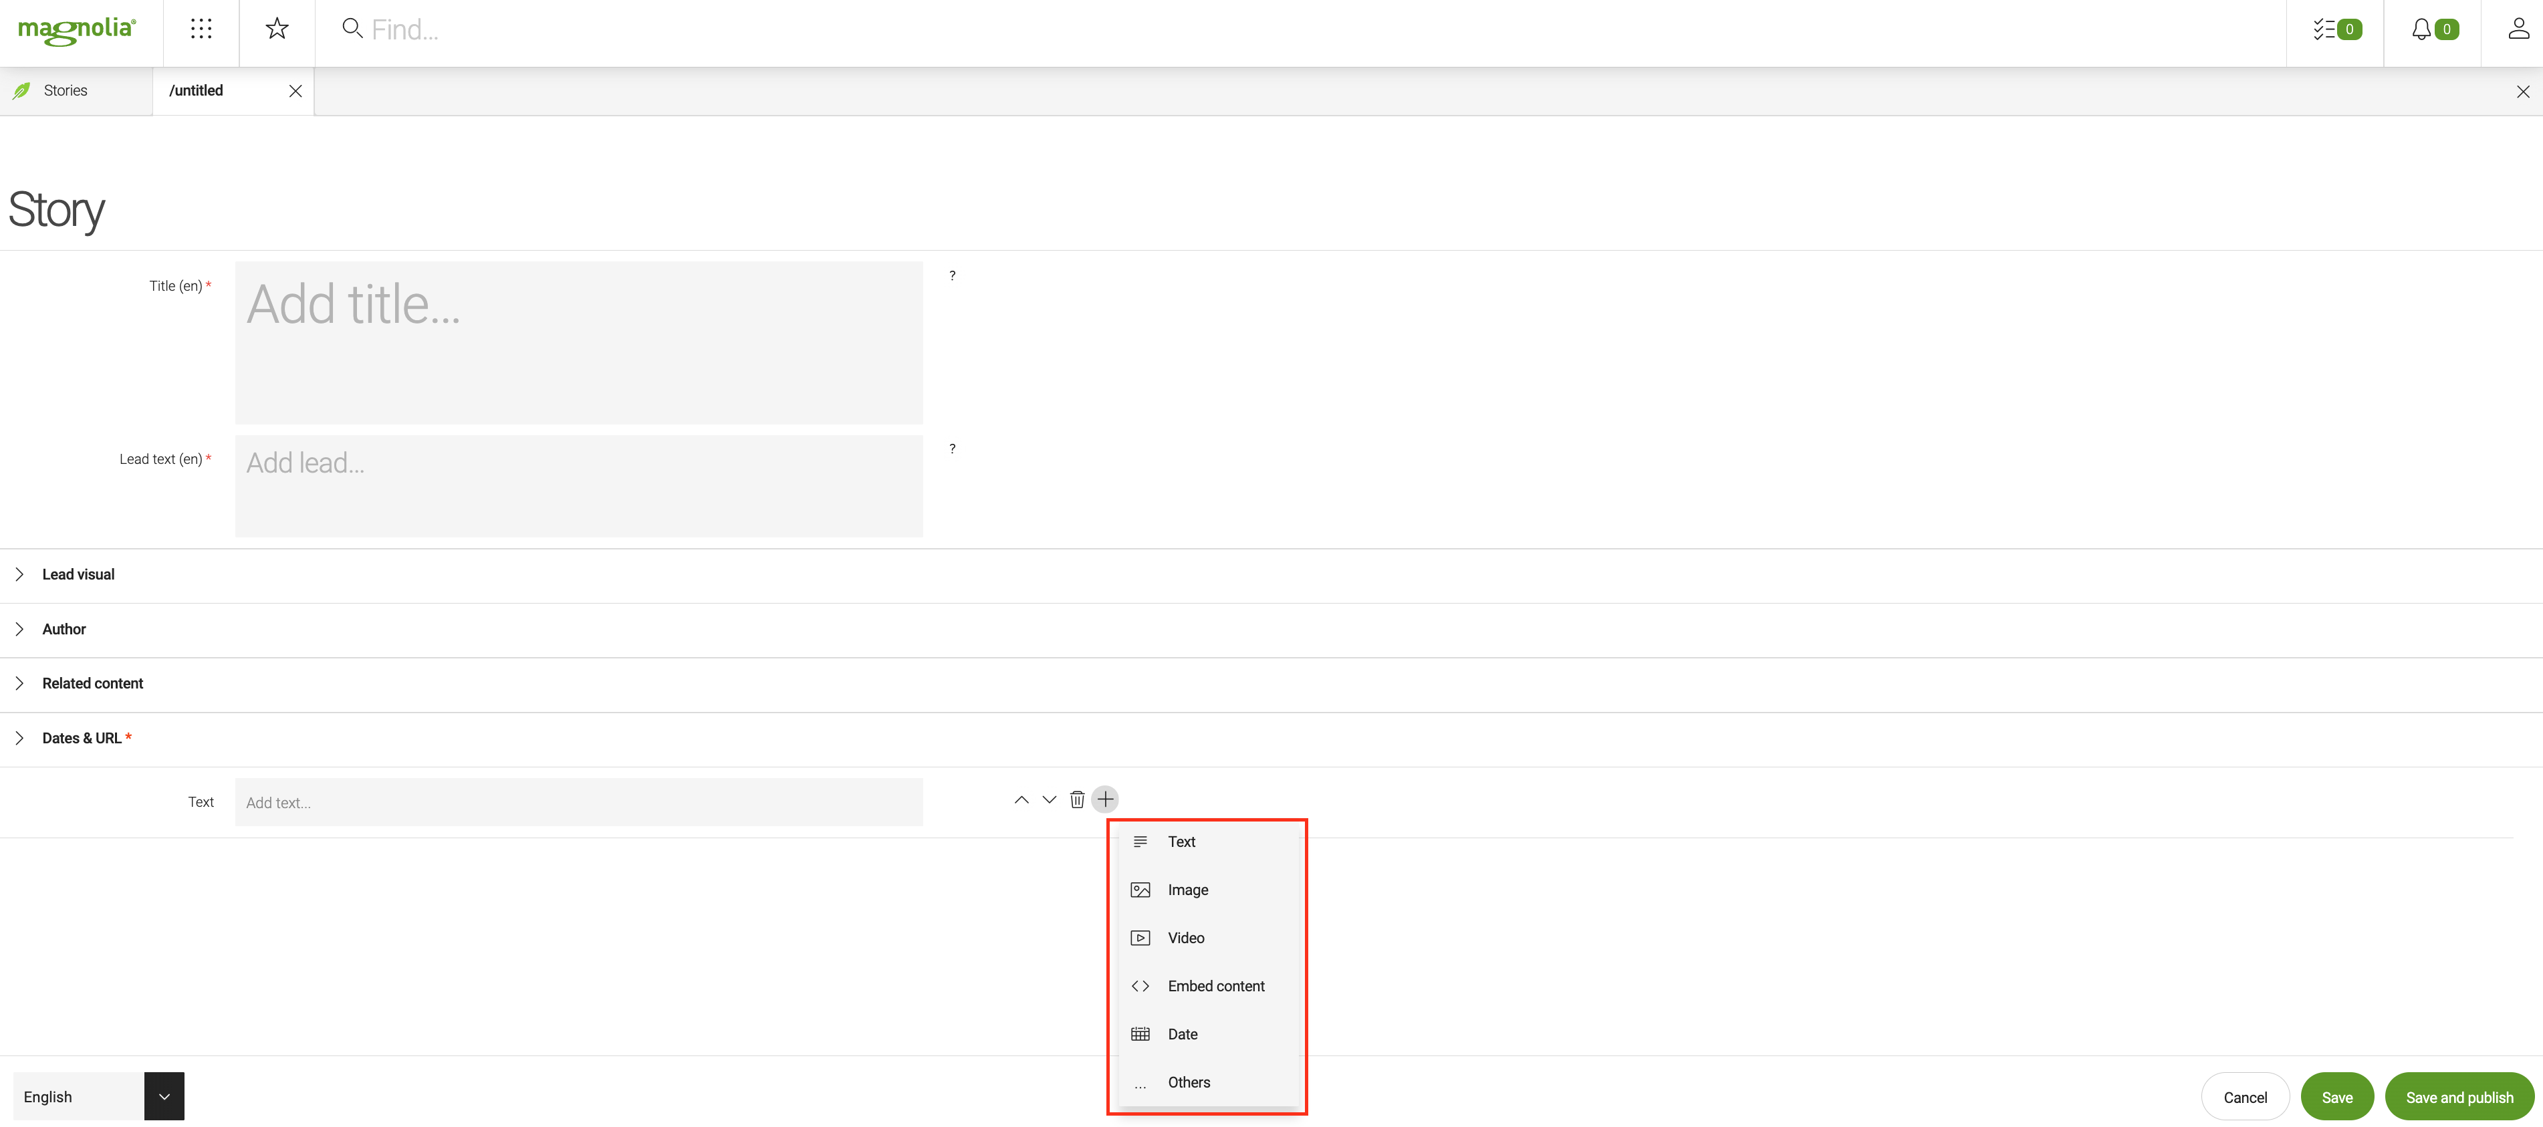Choose Date block from menu
Image resolution: width=2543 pixels, height=1127 pixels.
click(x=1207, y=1034)
